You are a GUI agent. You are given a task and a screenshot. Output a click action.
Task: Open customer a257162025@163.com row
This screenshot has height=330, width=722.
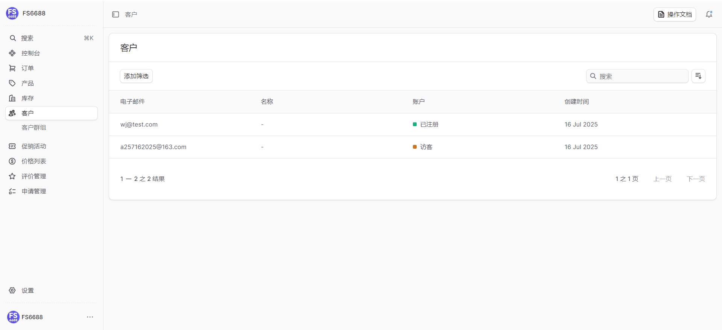pos(153,147)
